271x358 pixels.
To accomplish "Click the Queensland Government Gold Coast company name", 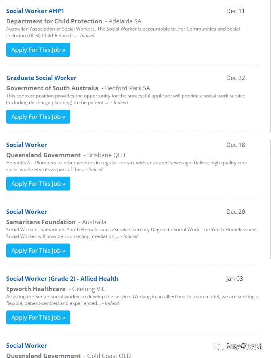I will click(44, 355).
